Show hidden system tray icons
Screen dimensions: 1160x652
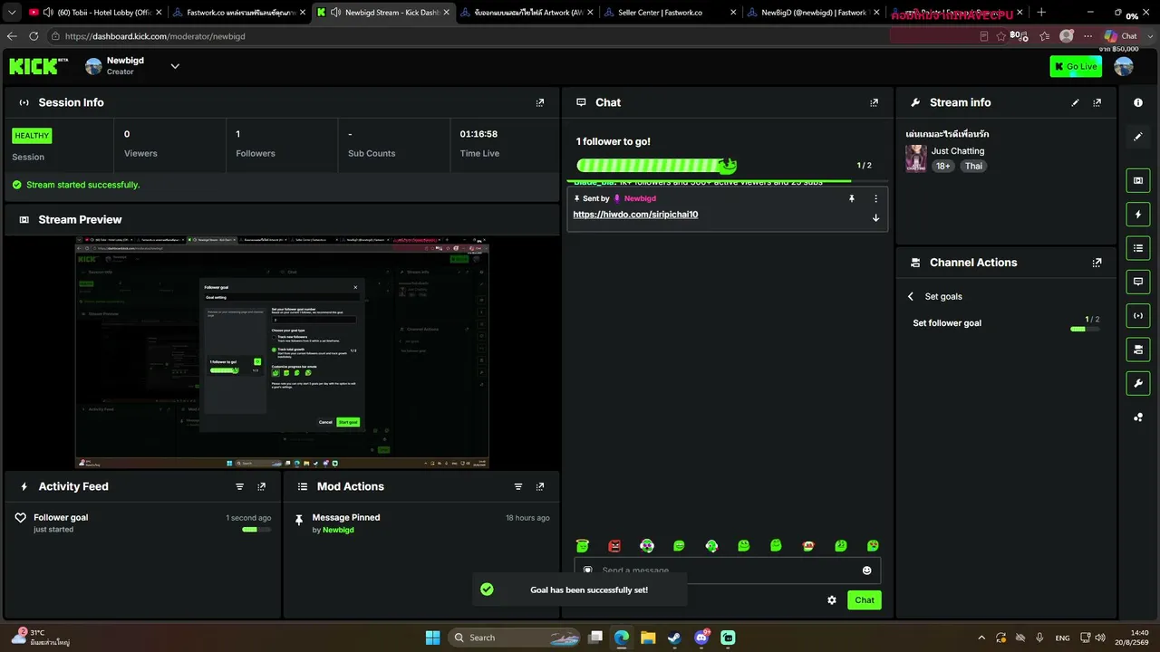click(x=981, y=638)
